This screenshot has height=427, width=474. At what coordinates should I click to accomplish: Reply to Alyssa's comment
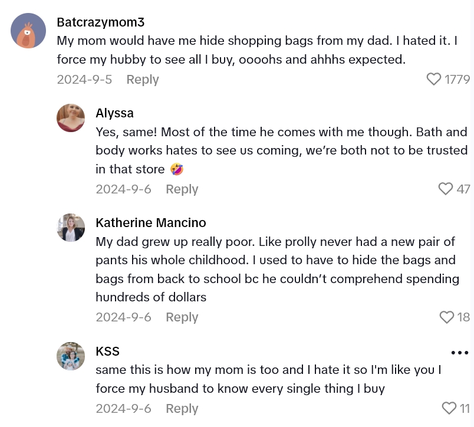182,189
